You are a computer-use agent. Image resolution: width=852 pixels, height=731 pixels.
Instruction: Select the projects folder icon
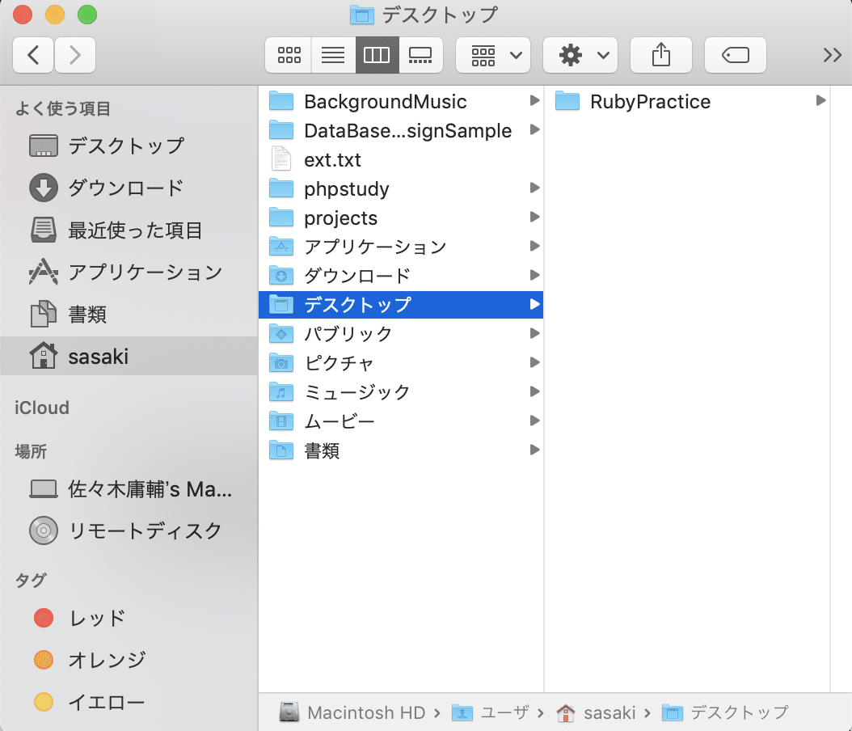pos(281,218)
